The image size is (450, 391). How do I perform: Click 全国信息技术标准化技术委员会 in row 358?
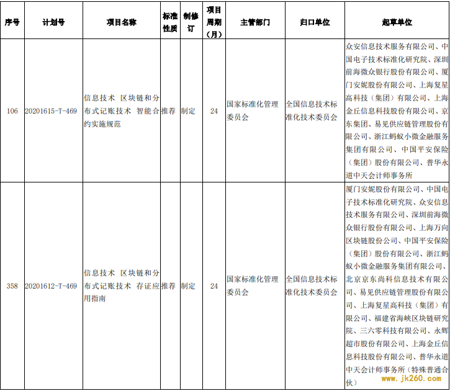coord(312,285)
